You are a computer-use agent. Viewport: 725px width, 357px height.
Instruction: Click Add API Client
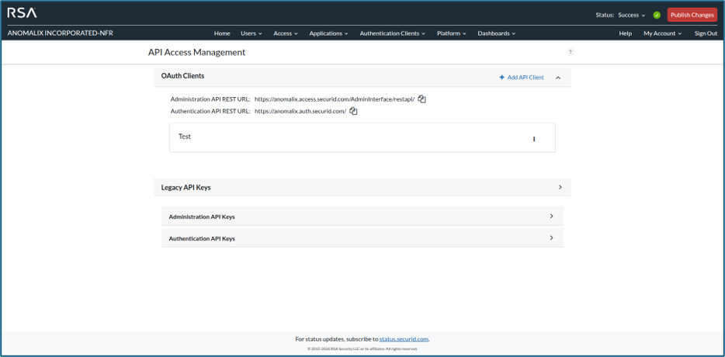pos(522,78)
